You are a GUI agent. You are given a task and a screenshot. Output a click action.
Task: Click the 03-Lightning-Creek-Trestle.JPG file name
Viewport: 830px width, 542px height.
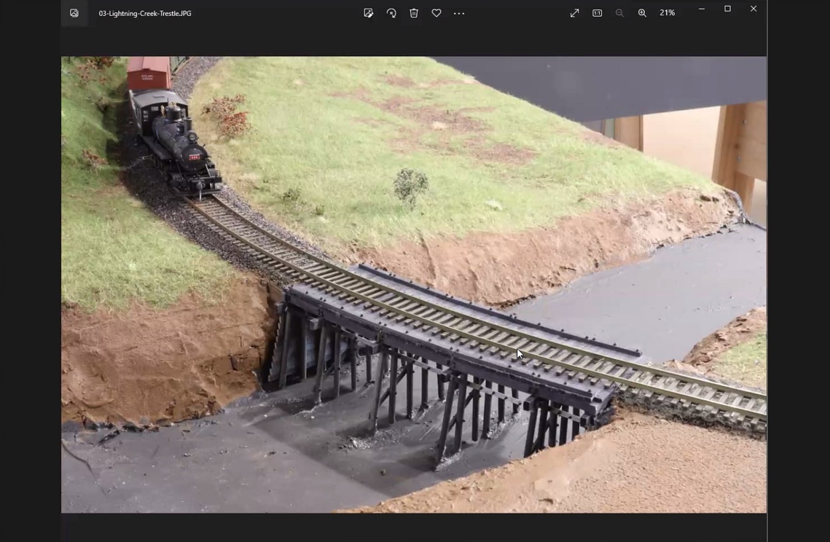coord(145,13)
